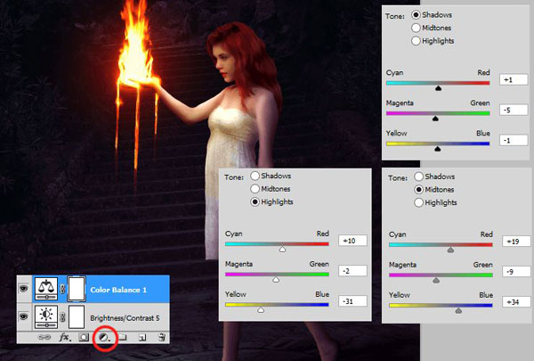Choose Midtones in the panel showing +10 Red

pos(255,189)
